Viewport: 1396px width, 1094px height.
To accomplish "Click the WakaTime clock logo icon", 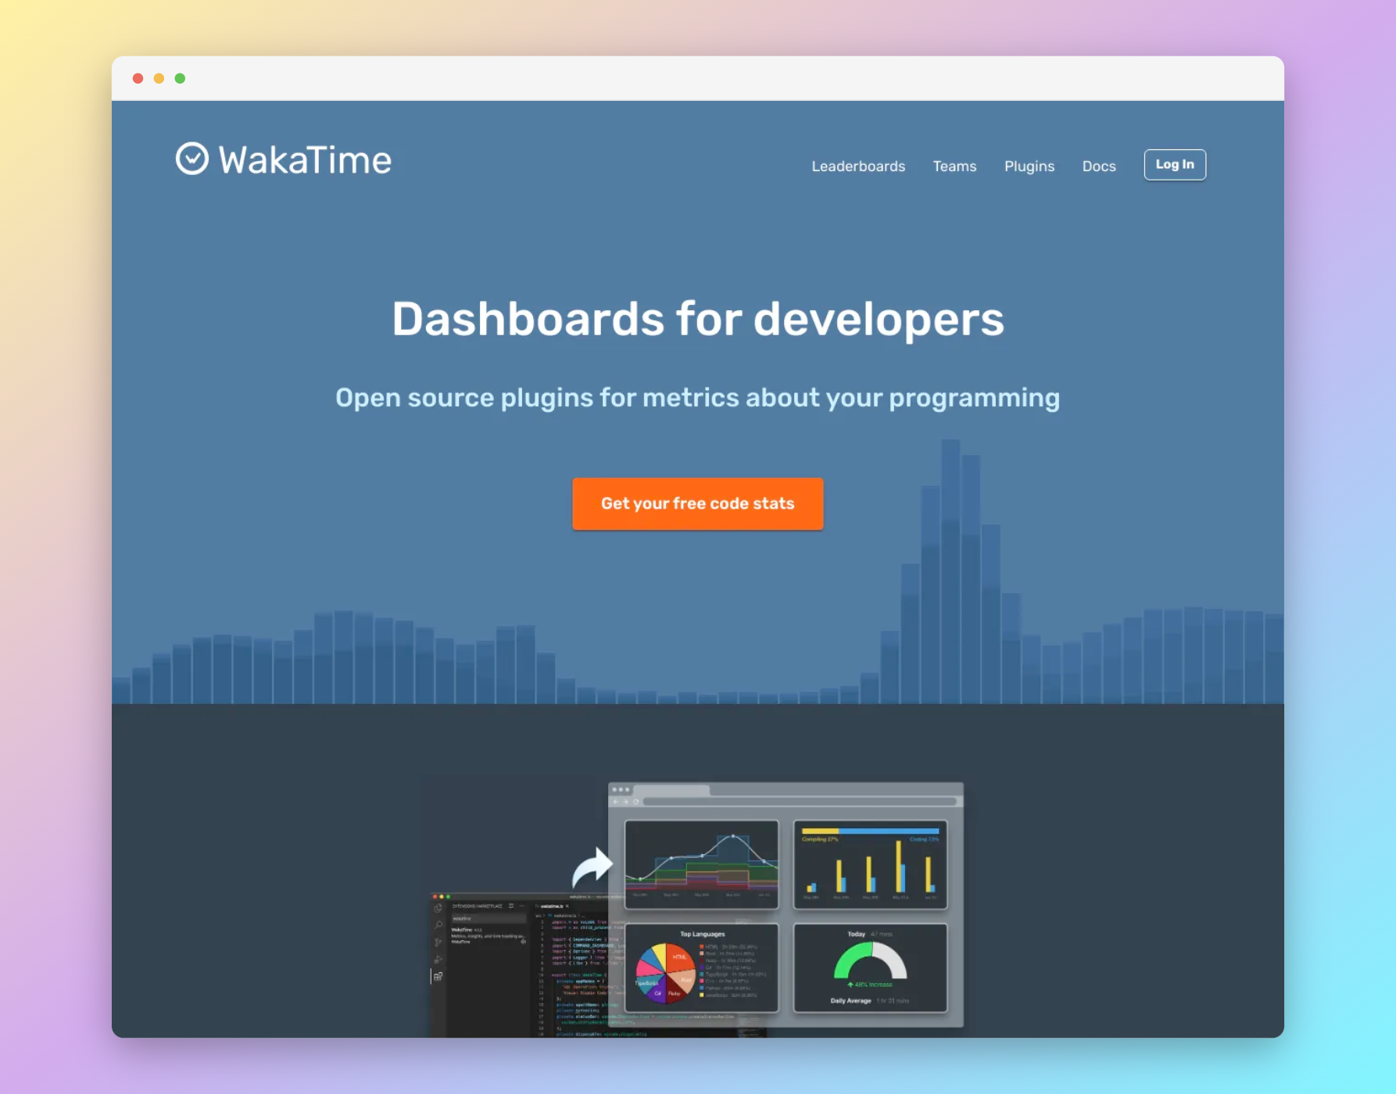I will pyautogui.click(x=192, y=159).
